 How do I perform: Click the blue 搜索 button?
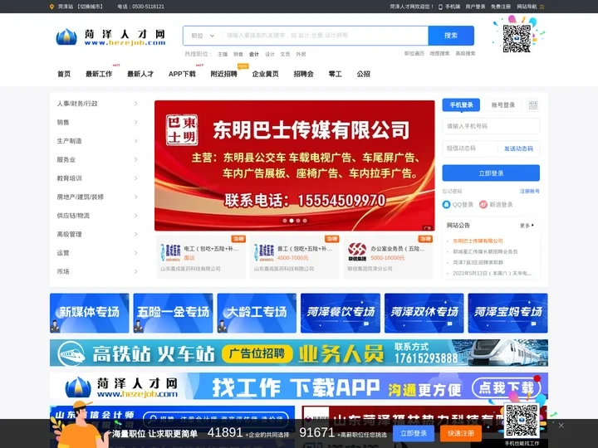coord(451,36)
